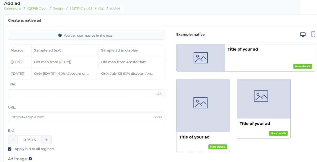Go to Groups breadcrumb link
Screen dimensions: 317x162
pyautogui.click(x=58, y=8)
